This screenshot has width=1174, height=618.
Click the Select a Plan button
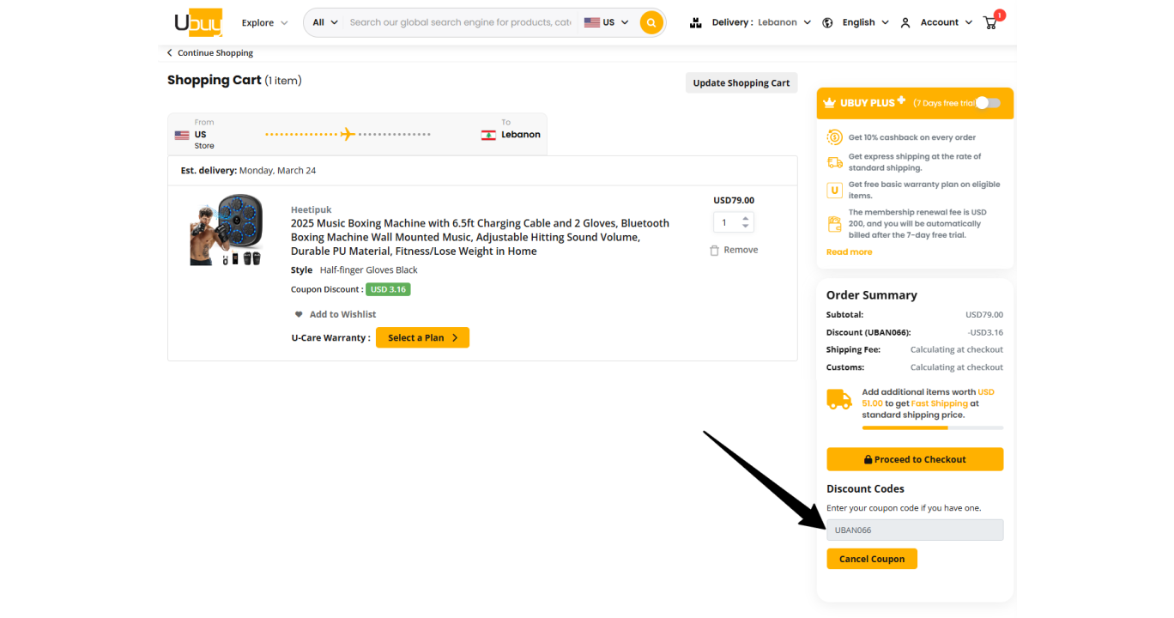tap(422, 338)
